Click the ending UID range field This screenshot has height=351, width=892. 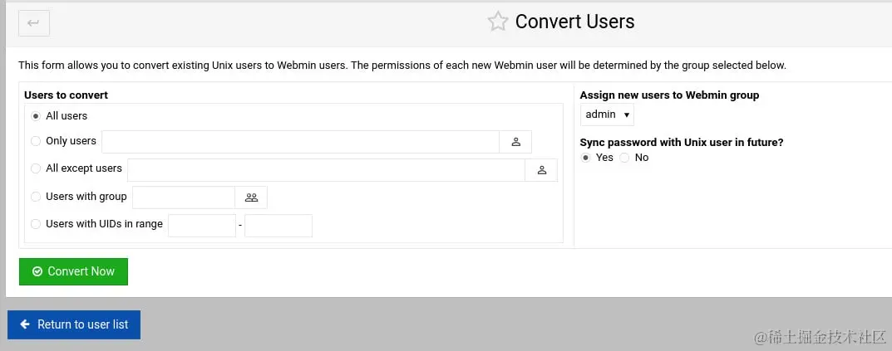pos(278,226)
